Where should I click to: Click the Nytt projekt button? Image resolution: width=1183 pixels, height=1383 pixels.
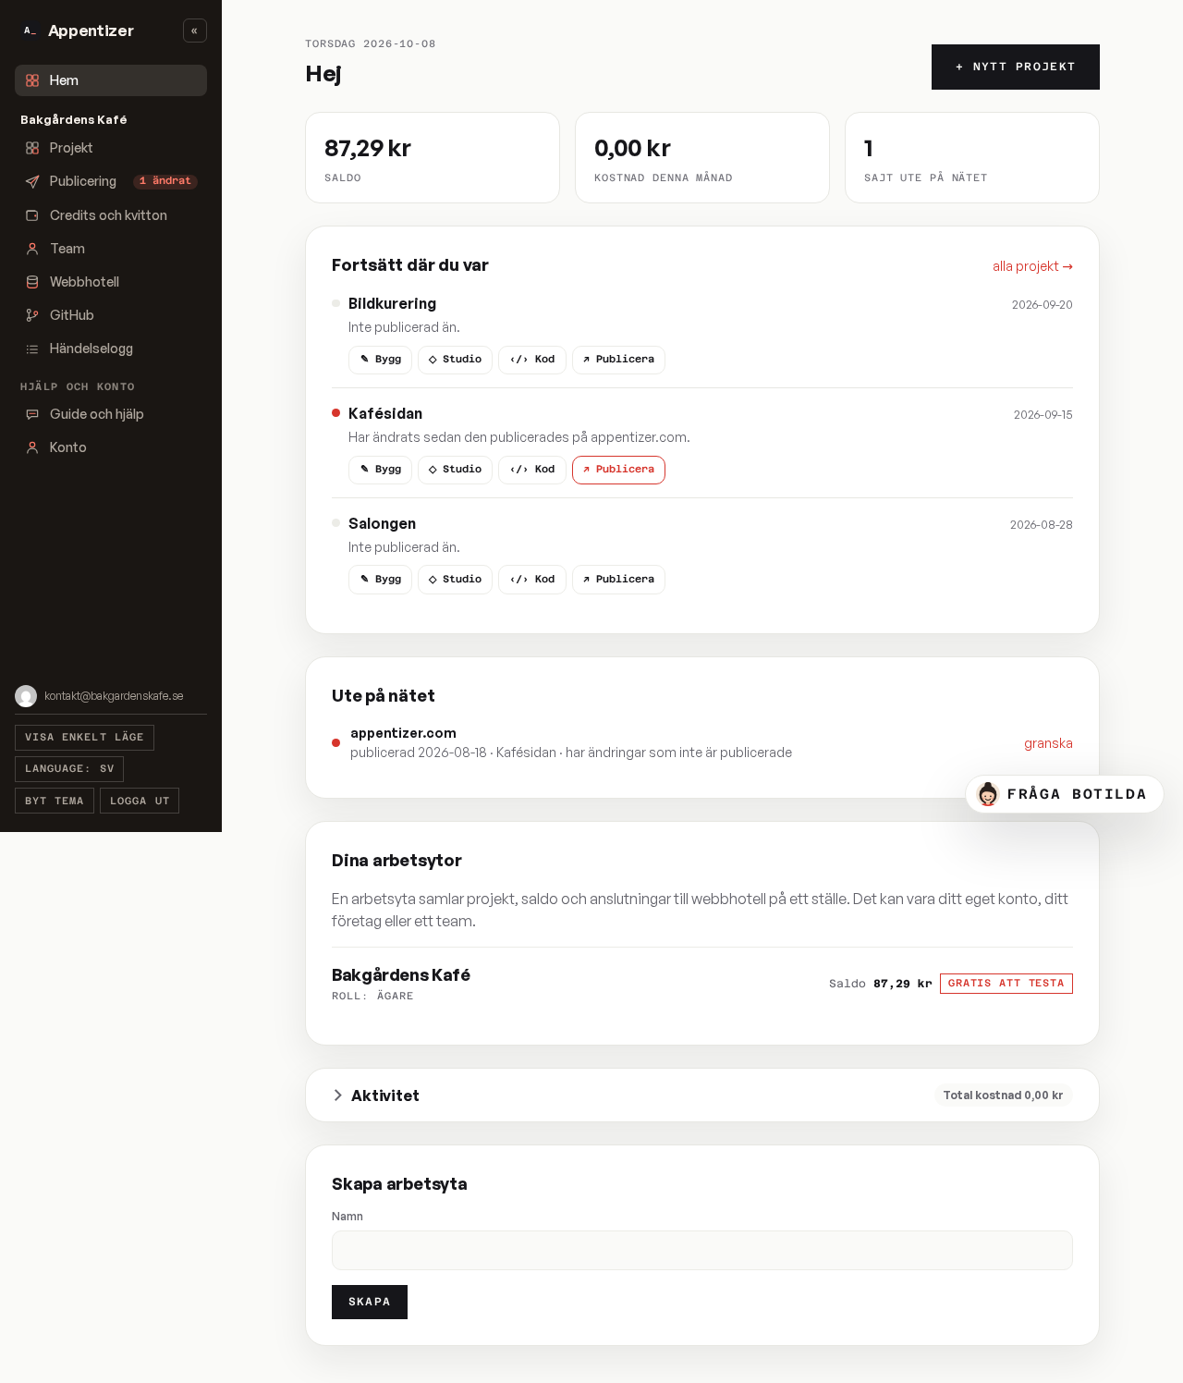tap(1016, 67)
